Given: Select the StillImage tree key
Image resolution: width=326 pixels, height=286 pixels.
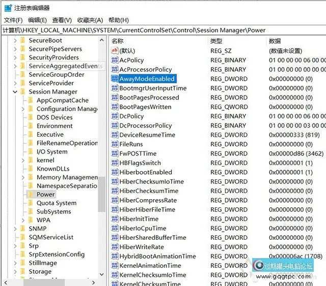Looking at the screenshot, I should [x=43, y=263].
